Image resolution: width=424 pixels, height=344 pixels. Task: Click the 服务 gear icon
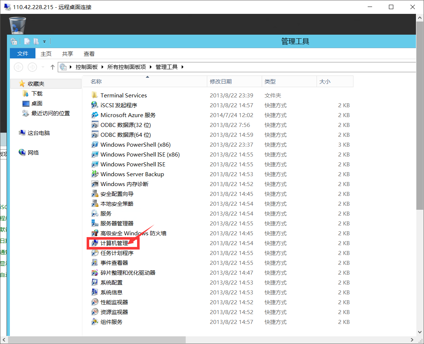(95, 213)
